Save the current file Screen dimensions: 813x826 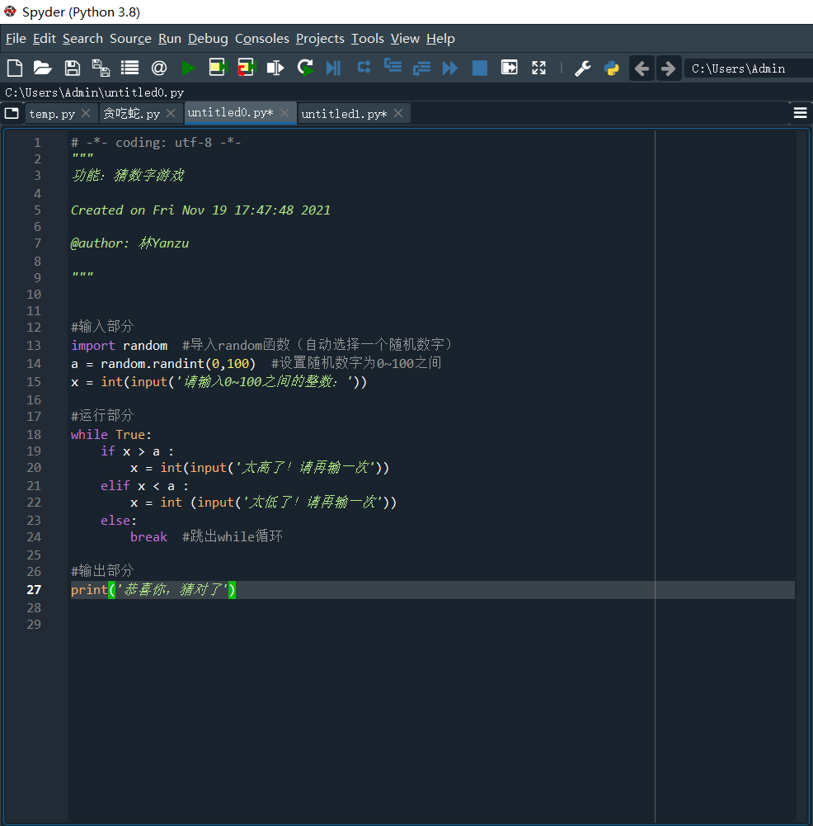[73, 68]
